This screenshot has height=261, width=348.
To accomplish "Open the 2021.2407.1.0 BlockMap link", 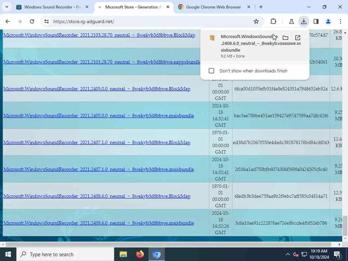I will click(97, 142).
